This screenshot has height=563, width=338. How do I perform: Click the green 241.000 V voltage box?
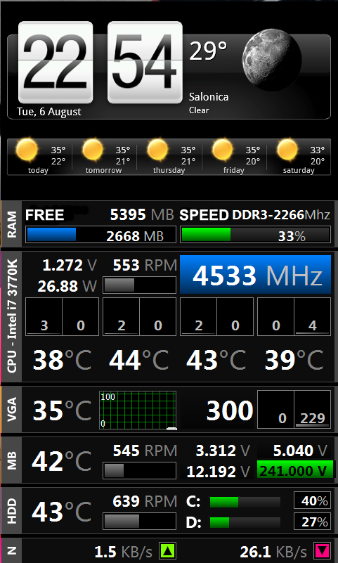tap(294, 470)
